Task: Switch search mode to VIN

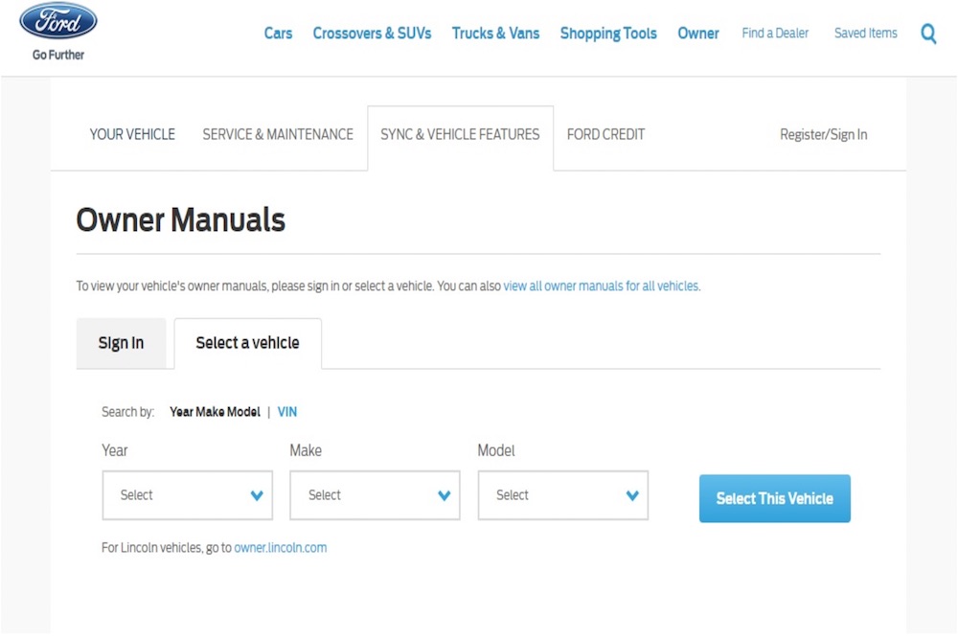Action: (287, 411)
